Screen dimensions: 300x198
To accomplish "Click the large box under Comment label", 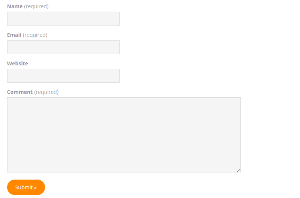I will pyautogui.click(x=124, y=135).
